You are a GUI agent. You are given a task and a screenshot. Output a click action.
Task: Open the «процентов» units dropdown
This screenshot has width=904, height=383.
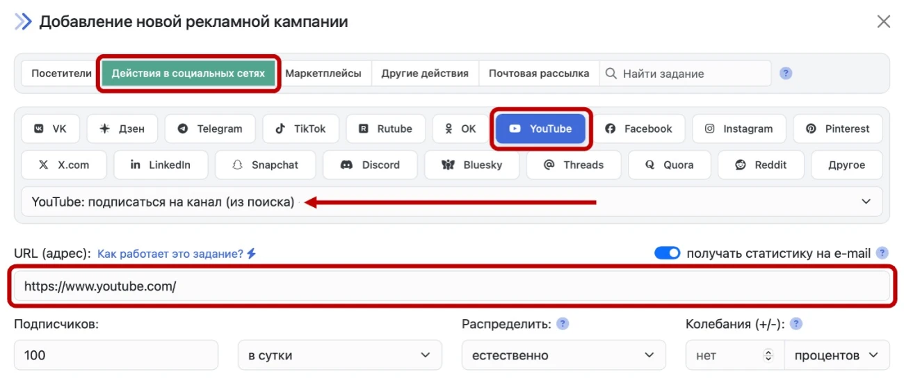[x=837, y=355]
